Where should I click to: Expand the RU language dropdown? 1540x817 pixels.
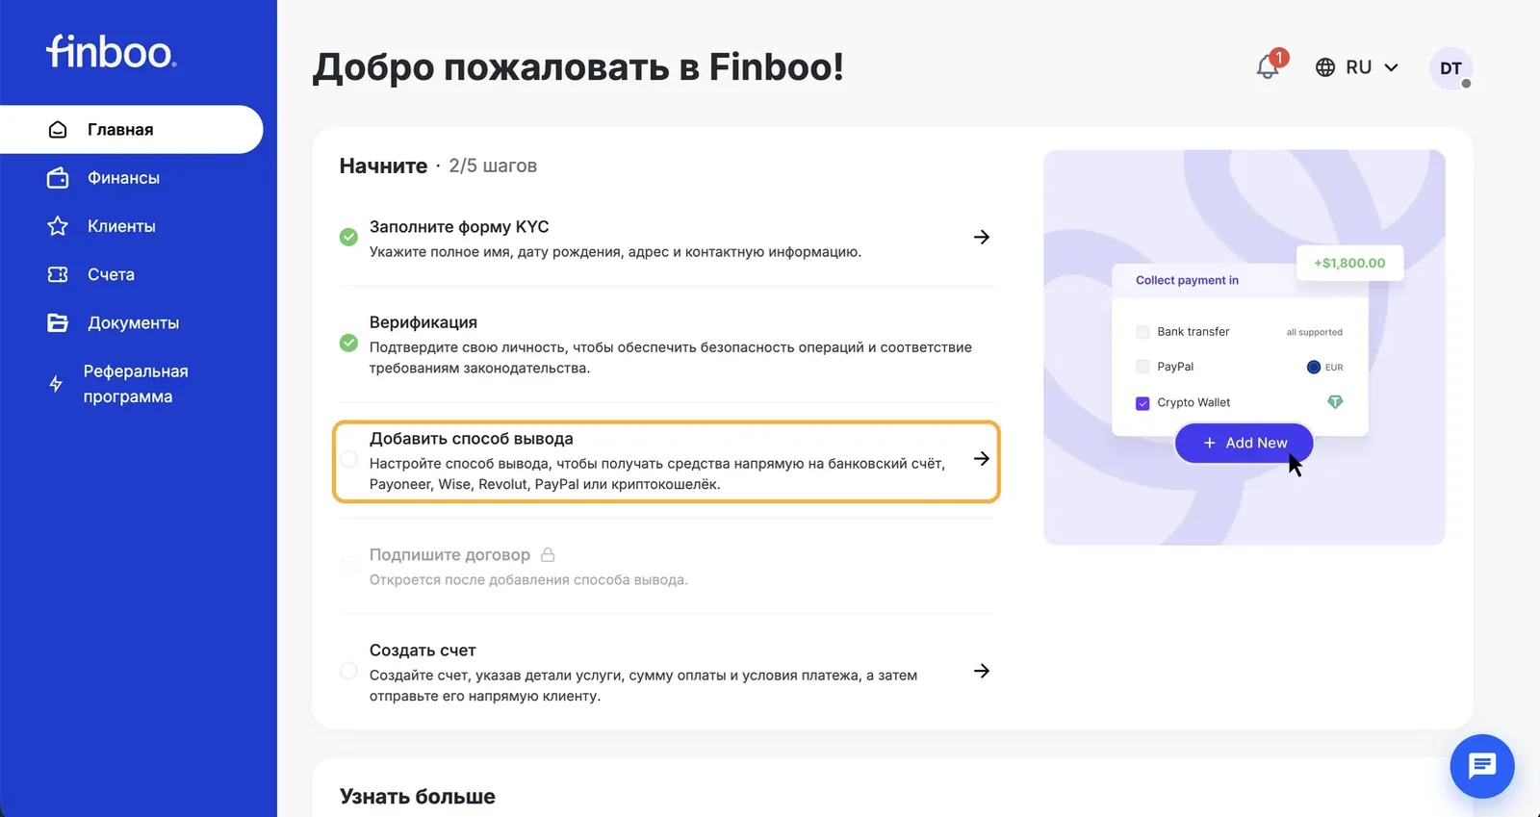1357,67
